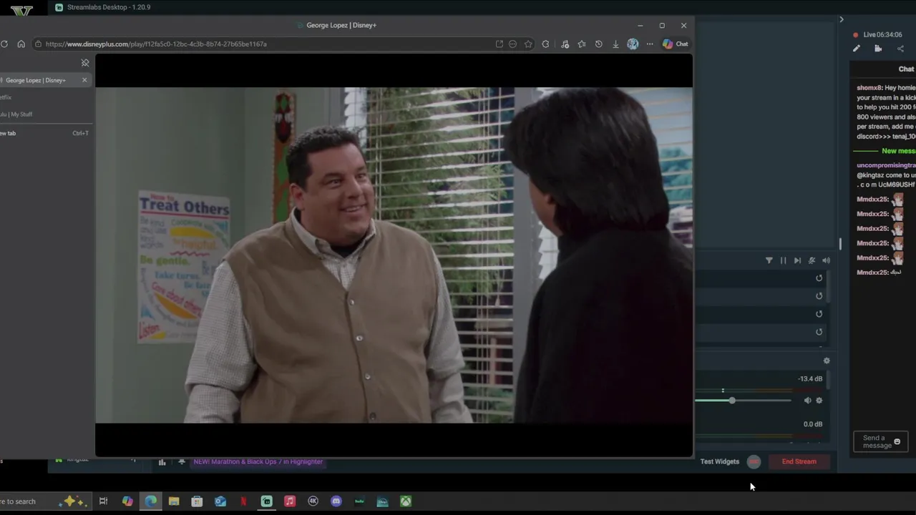The width and height of the screenshot is (916, 515).
Task: Open Copilot Chat in the browser
Action: 675,44
